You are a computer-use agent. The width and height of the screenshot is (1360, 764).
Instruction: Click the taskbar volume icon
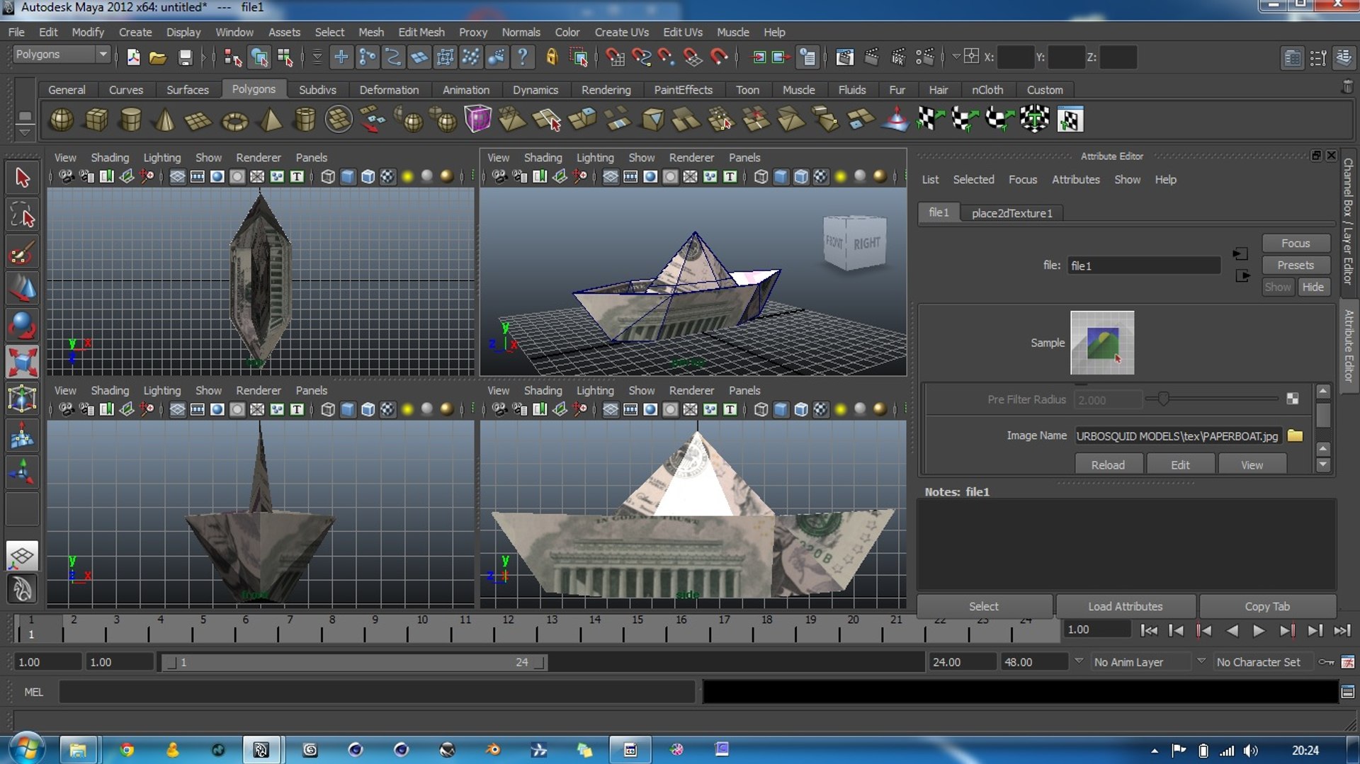pyautogui.click(x=1250, y=751)
